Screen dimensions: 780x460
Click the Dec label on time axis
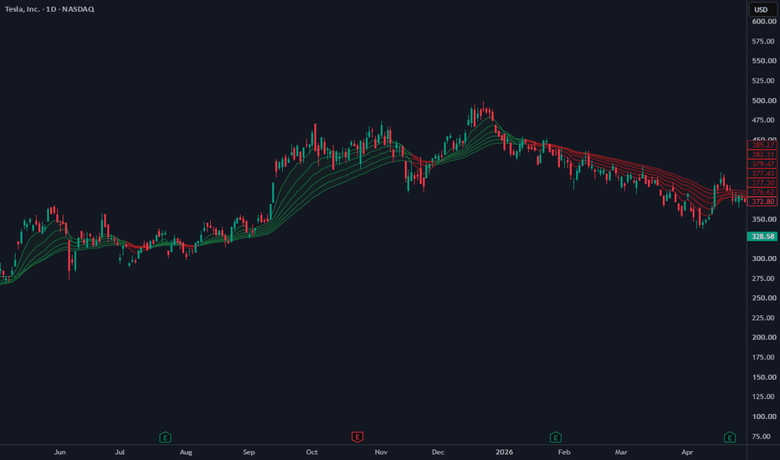tap(439, 452)
